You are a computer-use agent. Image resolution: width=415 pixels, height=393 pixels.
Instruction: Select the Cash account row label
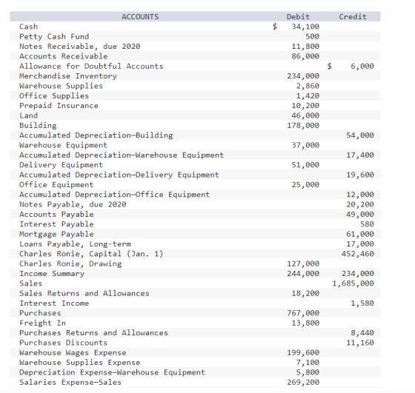pos(29,27)
